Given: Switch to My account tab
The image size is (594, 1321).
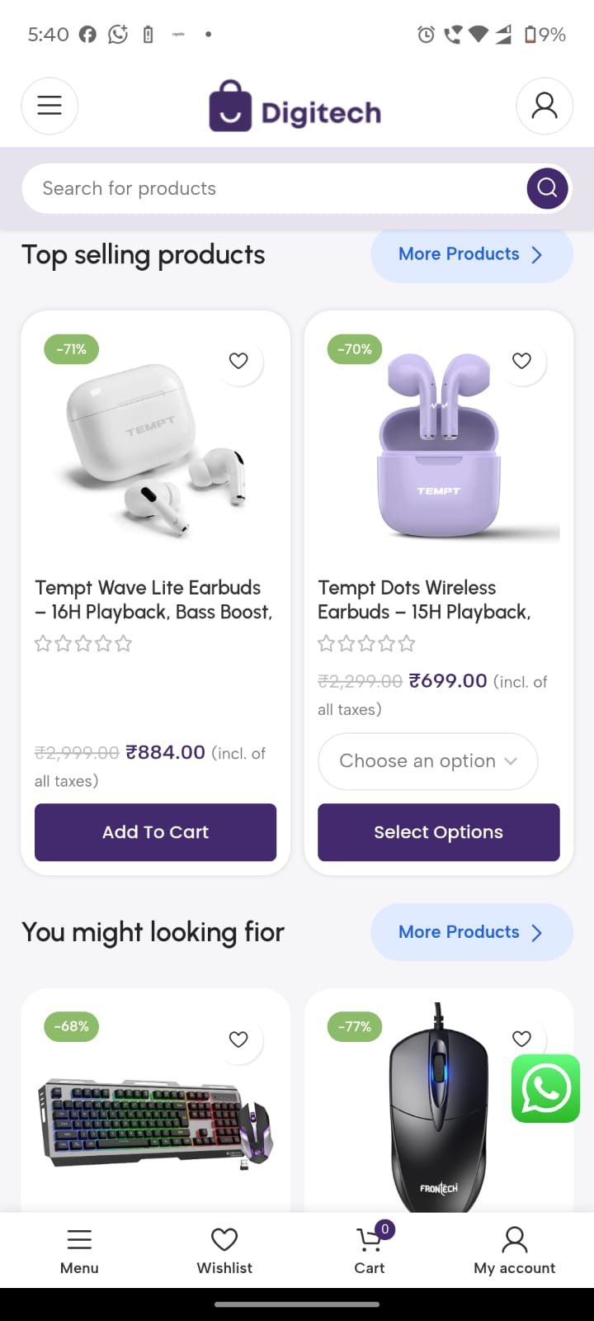Looking at the screenshot, I should 514,1249.
